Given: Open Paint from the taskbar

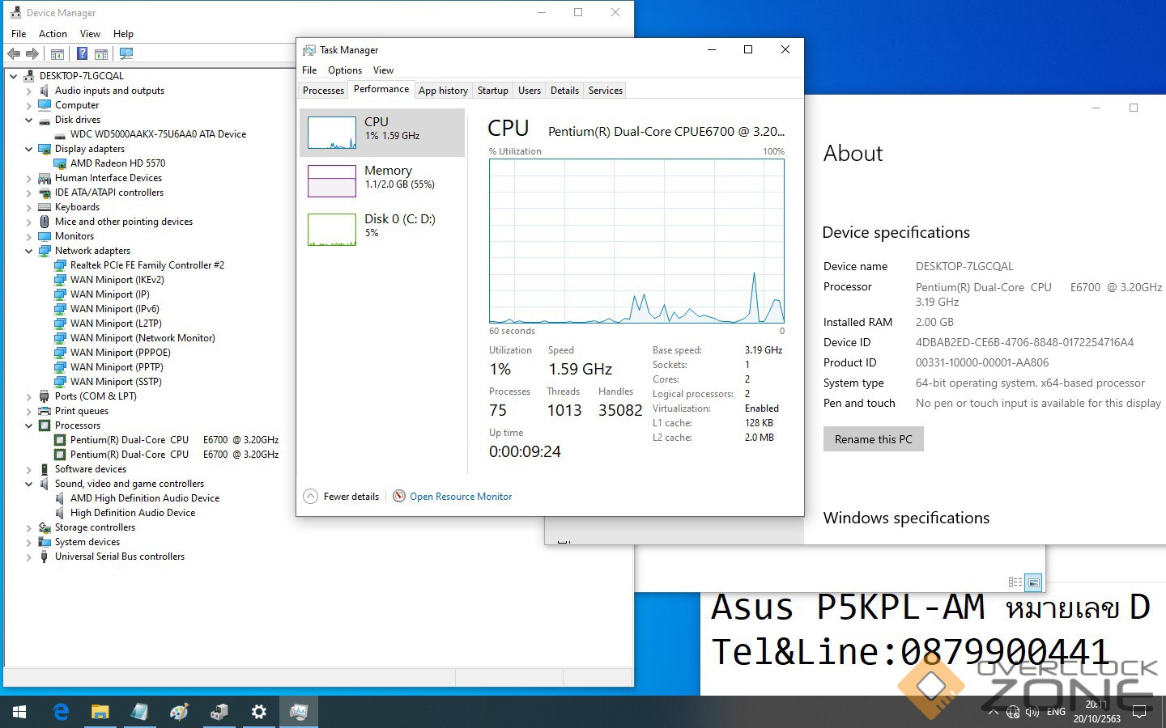Looking at the screenshot, I should pos(179,712).
